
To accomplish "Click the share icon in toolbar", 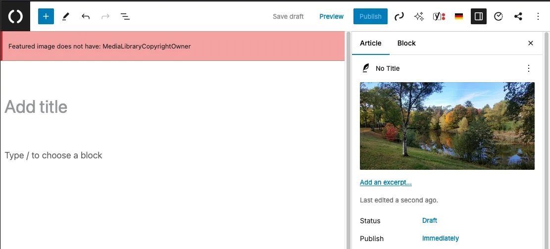I will (518, 16).
